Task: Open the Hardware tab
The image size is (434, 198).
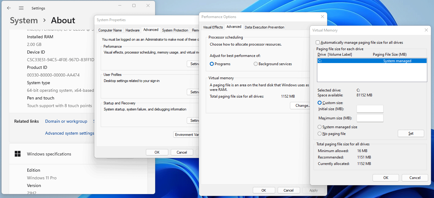Action: click(132, 30)
